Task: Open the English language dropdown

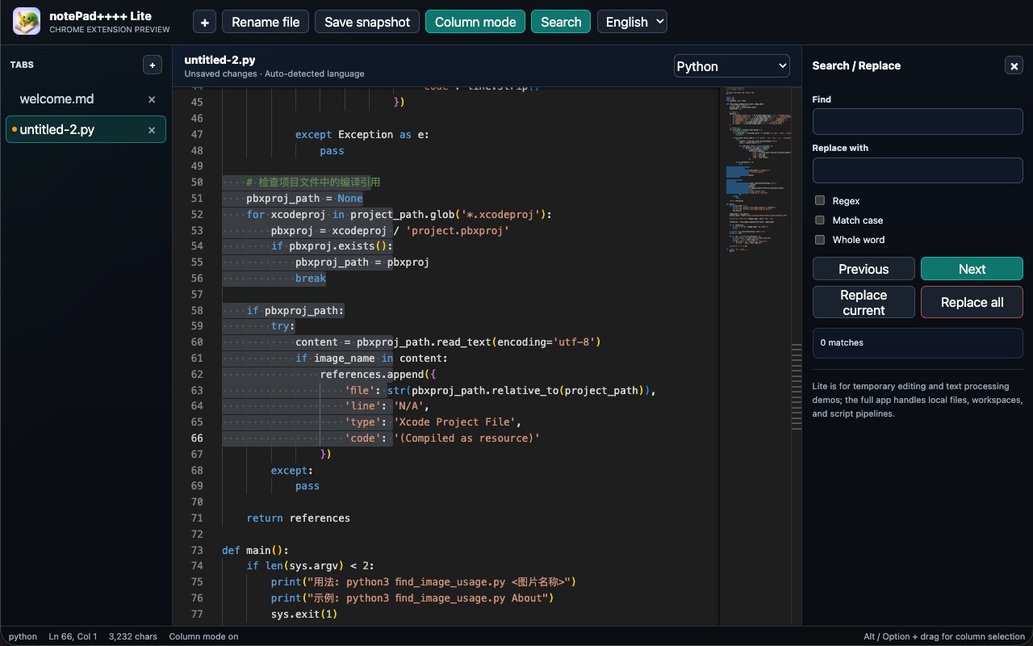Action: click(x=632, y=22)
